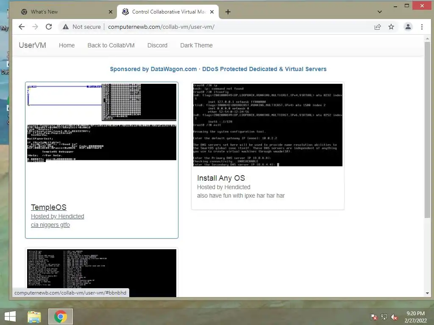Click the page scrollbar down arrow
The height and width of the screenshot is (325, 434).
tap(427, 293)
